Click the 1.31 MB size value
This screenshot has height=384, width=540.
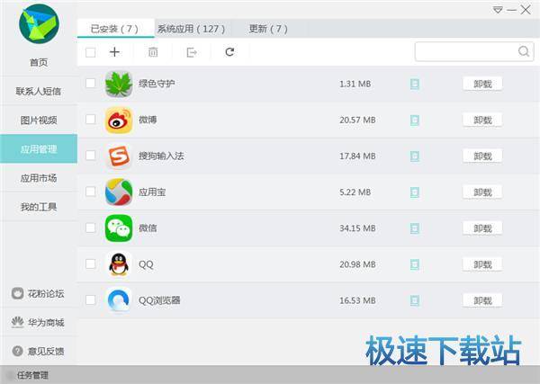[x=355, y=84]
